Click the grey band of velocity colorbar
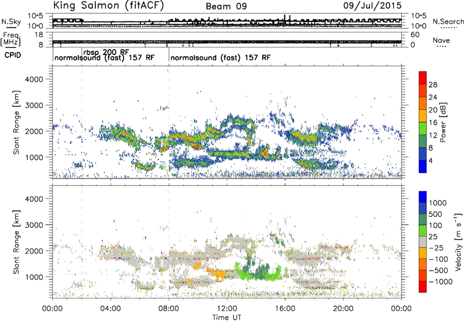Image resolution: width=464 pixels, height=321 pixels. pyautogui.click(x=423, y=242)
